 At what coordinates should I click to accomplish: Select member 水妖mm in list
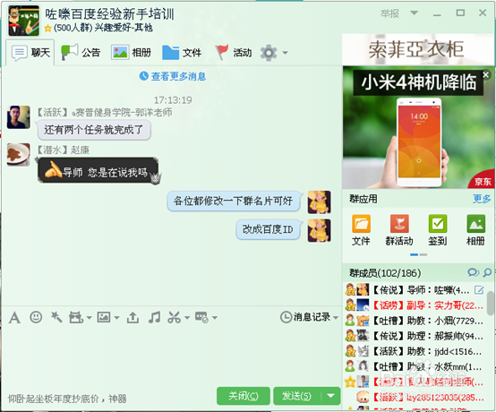pos(415,366)
